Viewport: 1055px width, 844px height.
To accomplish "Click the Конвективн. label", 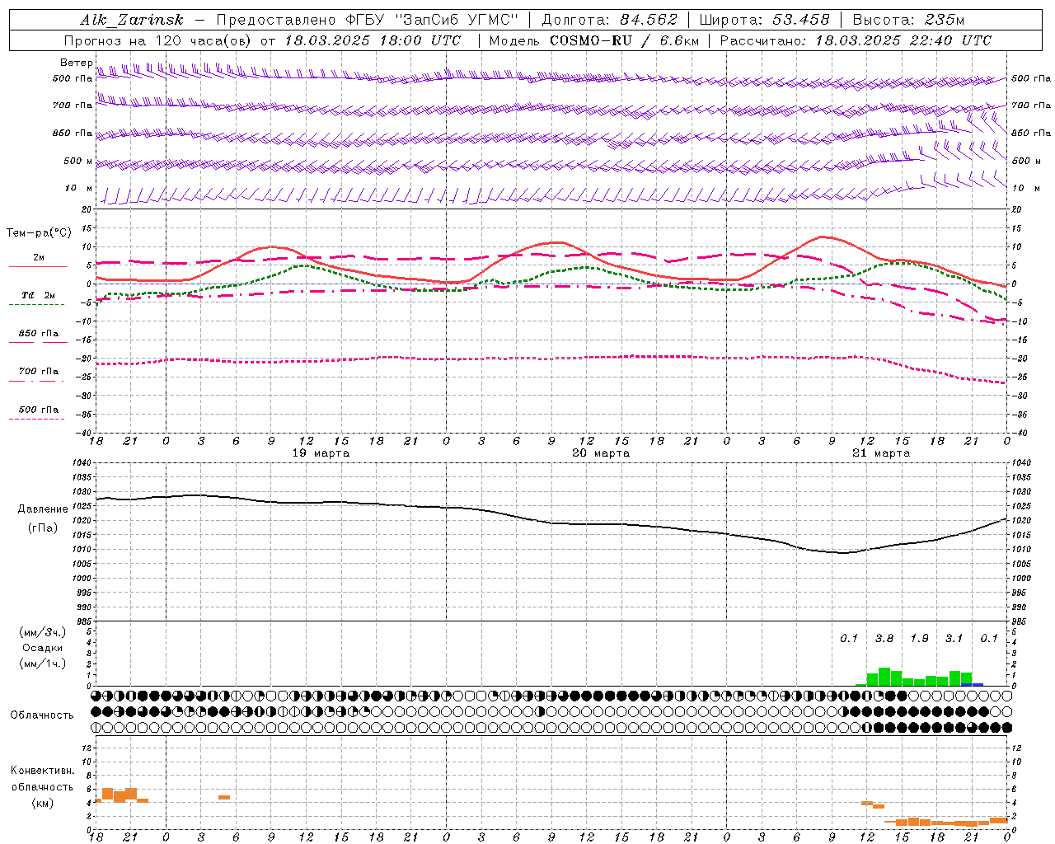I will click(43, 771).
